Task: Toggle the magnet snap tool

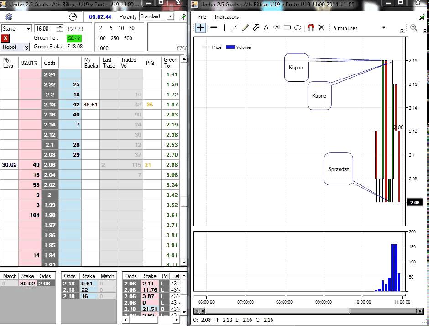Action: [311, 28]
